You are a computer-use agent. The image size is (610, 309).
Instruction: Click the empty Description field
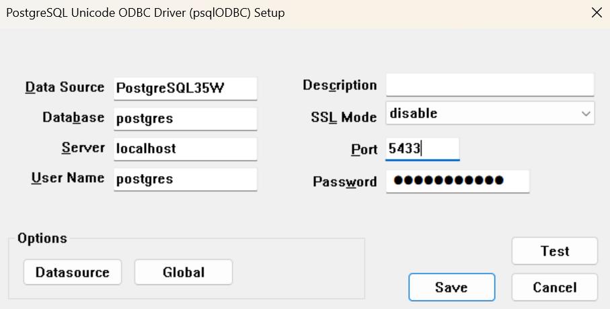tap(490, 85)
